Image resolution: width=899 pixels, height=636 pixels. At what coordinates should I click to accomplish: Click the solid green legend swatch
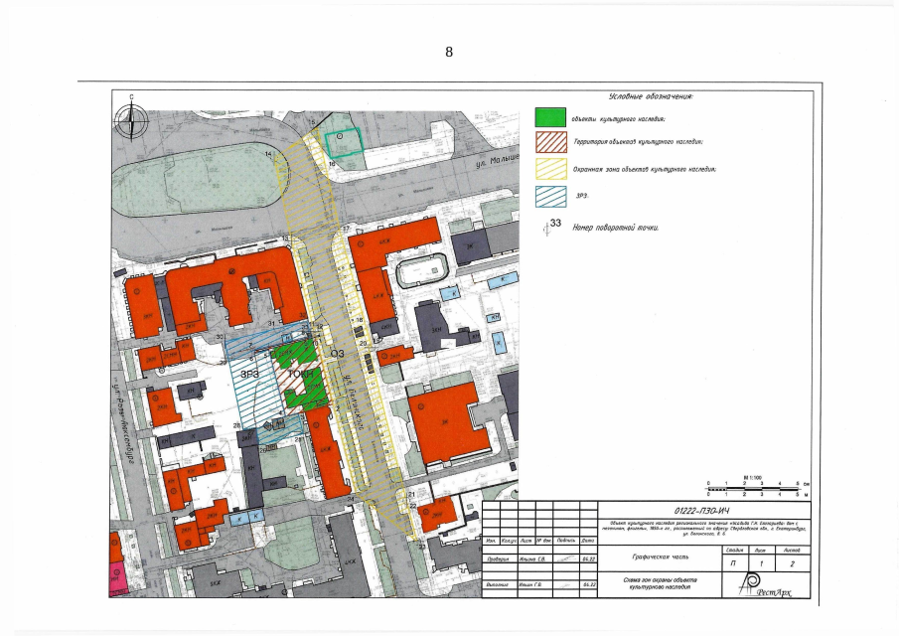(549, 118)
